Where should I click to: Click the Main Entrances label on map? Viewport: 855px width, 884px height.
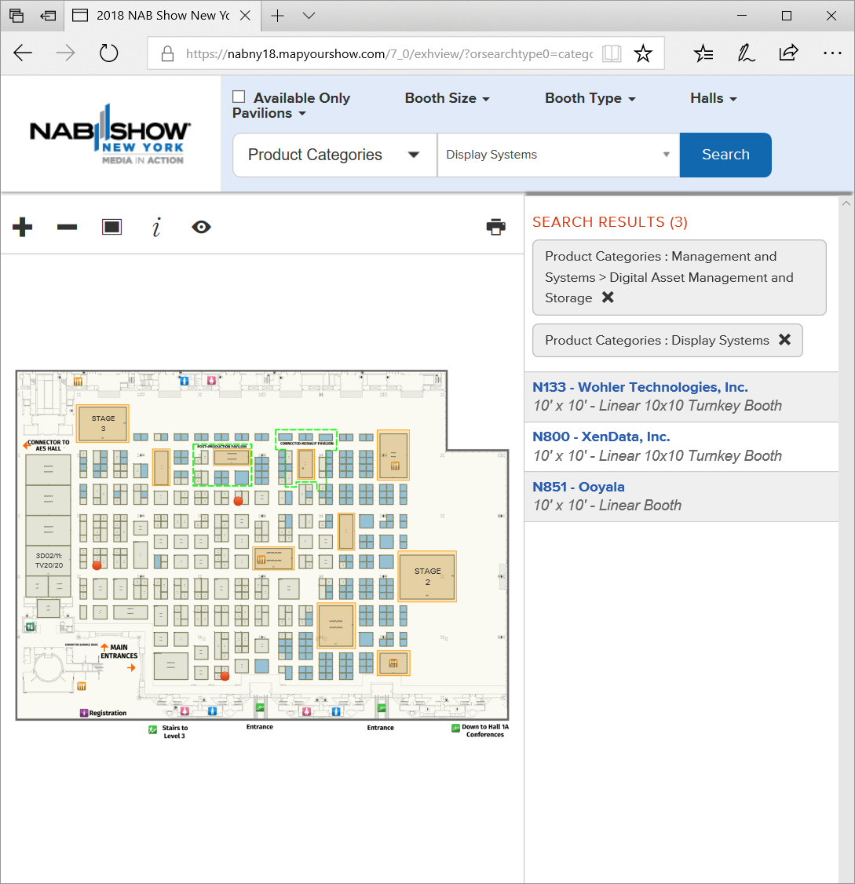(119, 652)
